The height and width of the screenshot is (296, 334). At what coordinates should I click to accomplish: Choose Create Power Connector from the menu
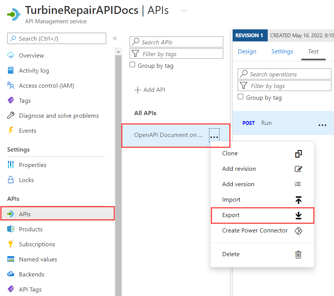pyautogui.click(x=255, y=231)
